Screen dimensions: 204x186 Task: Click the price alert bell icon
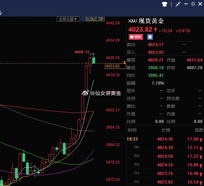[150, 37]
